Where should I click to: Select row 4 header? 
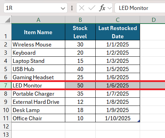tap(5, 61)
